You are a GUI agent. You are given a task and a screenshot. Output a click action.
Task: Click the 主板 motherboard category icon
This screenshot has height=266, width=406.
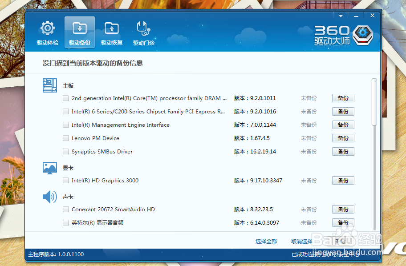coord(50,85)
